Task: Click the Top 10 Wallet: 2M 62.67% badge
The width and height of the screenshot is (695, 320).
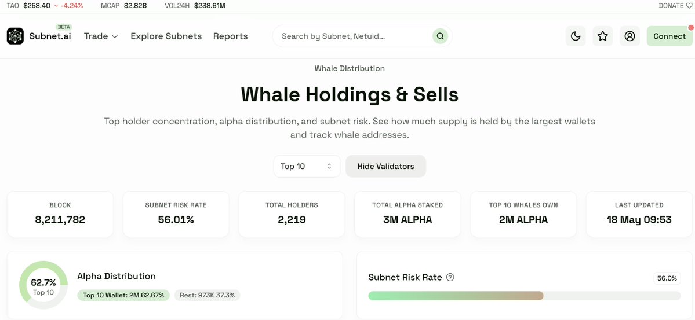Action: point(123,295)
